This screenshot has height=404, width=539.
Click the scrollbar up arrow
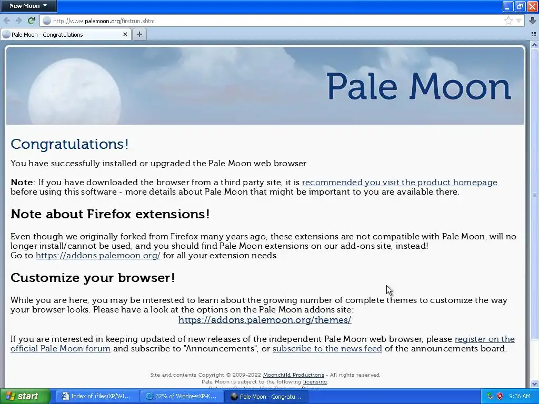[x=534, y=45]
